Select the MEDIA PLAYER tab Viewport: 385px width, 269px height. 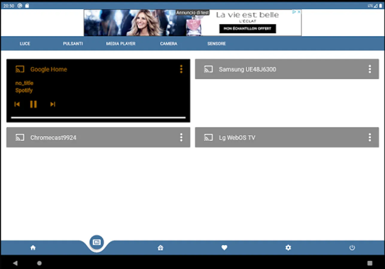[121, 44]
